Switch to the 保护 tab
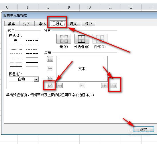This screenshot has width=157, height=144. 88,24
